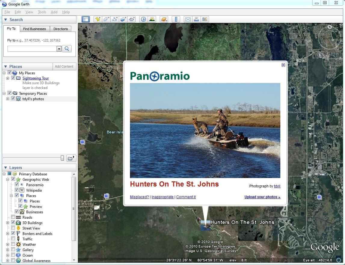345x265 pixels.
Task: Add an image overlay
Action: pyautogui.click(x=123, y=19)
